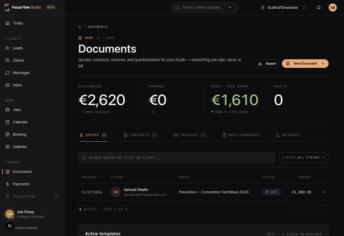
Task: Click the Paid this month €1,610 figure
Action: pyautogui.click(x=235, y=100)
